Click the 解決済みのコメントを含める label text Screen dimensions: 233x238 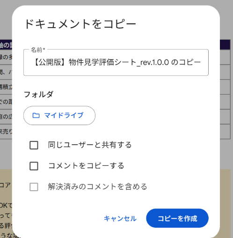(97, 186)
